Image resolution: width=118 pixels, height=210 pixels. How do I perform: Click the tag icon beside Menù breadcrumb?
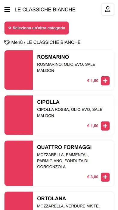click(x=7, y=42)
